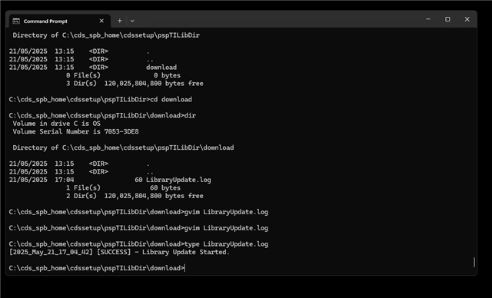Click the 'type LibraryUpdate.log' command line
Screen dimensions: 492x298
[138, 244]
